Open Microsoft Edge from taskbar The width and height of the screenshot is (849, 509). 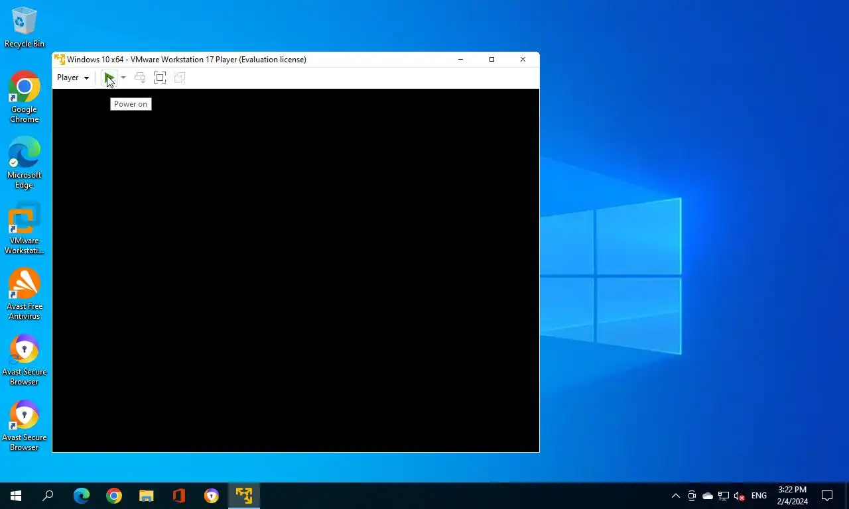82,496
